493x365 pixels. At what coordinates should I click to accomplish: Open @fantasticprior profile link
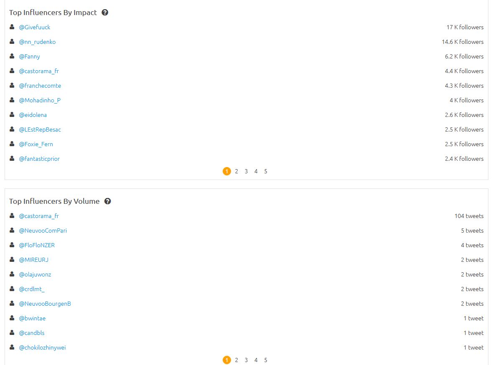coord(39,159)
